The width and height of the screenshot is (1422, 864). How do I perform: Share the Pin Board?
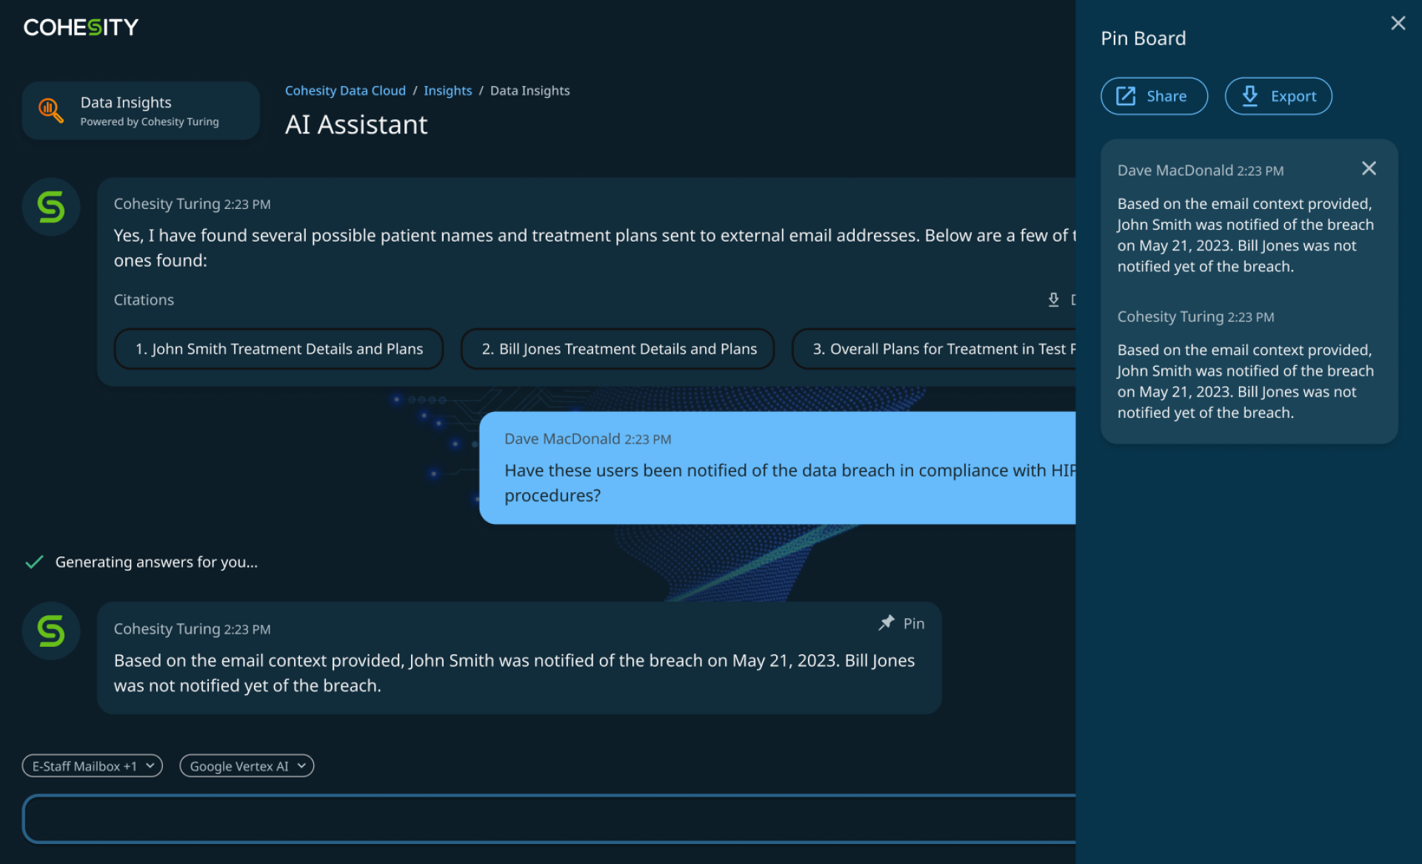pos(1154,96)
